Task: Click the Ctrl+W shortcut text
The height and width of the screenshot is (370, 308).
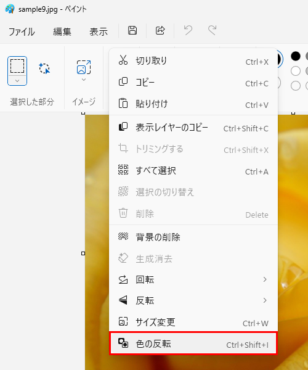Action: point(256,323)
